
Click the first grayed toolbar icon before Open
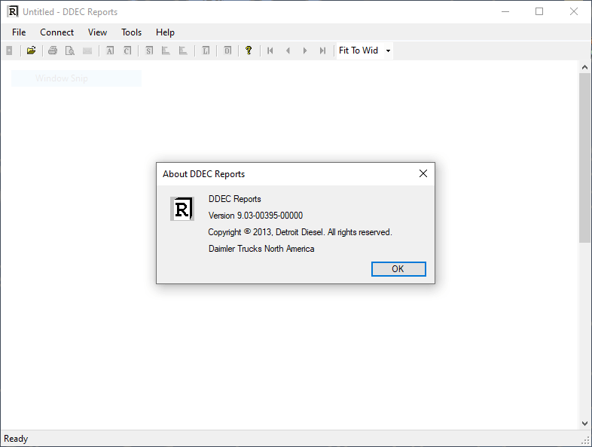pos(10,51)
